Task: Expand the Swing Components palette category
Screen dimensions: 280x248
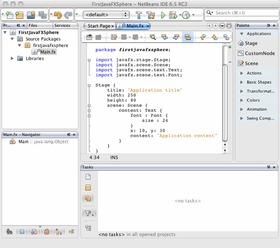Action: click(x=242, y=118)
